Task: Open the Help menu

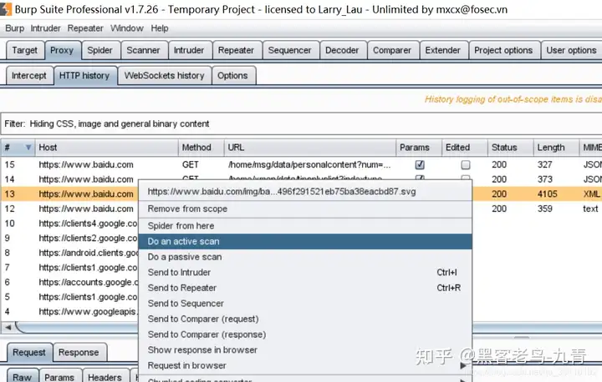Action: 160,28
